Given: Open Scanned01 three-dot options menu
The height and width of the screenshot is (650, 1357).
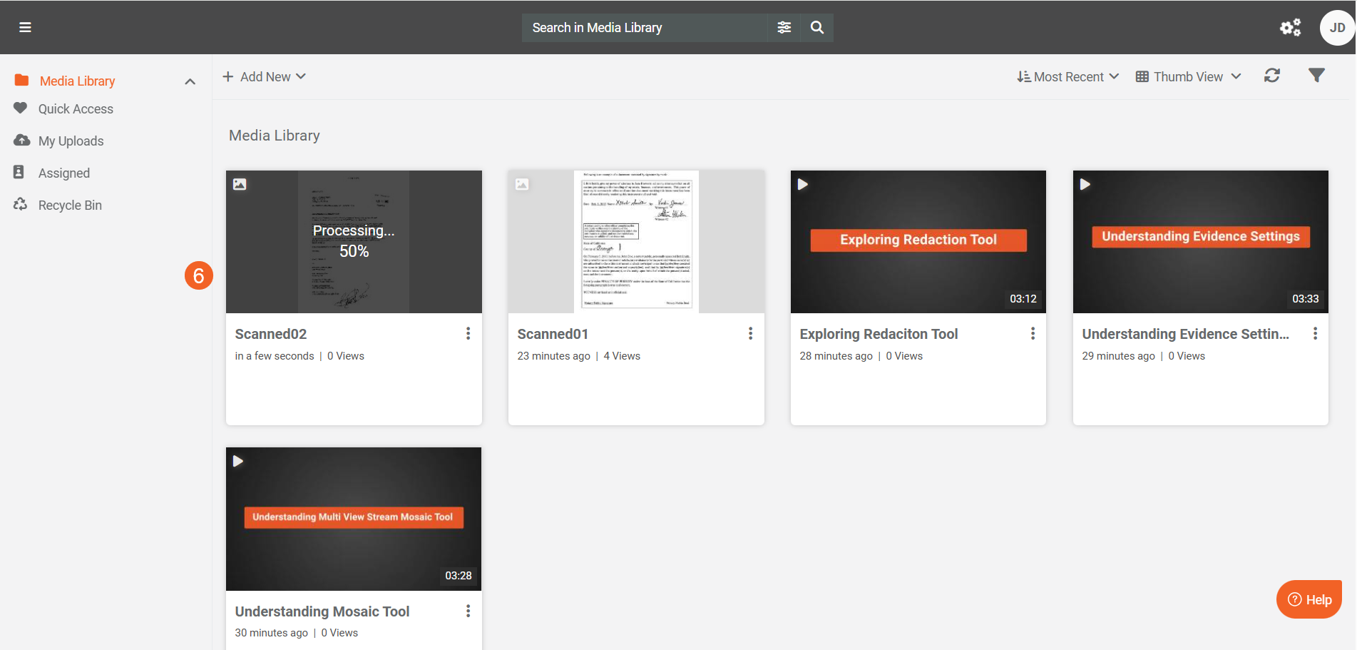Looking at the screenshot, I should click(x=750, y=333).
